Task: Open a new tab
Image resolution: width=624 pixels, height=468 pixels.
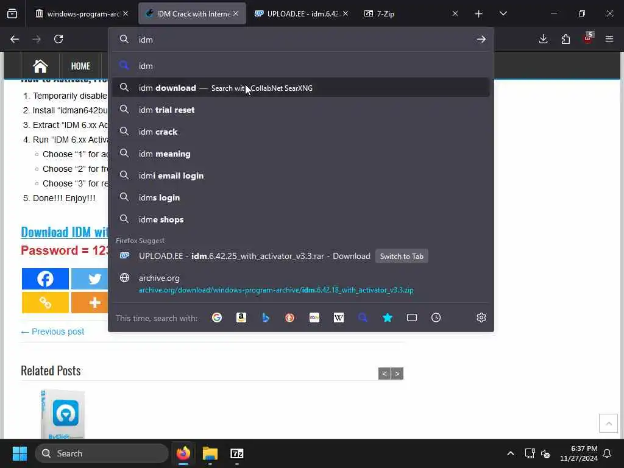Action: pyautogui.click(x=479, y=14)
